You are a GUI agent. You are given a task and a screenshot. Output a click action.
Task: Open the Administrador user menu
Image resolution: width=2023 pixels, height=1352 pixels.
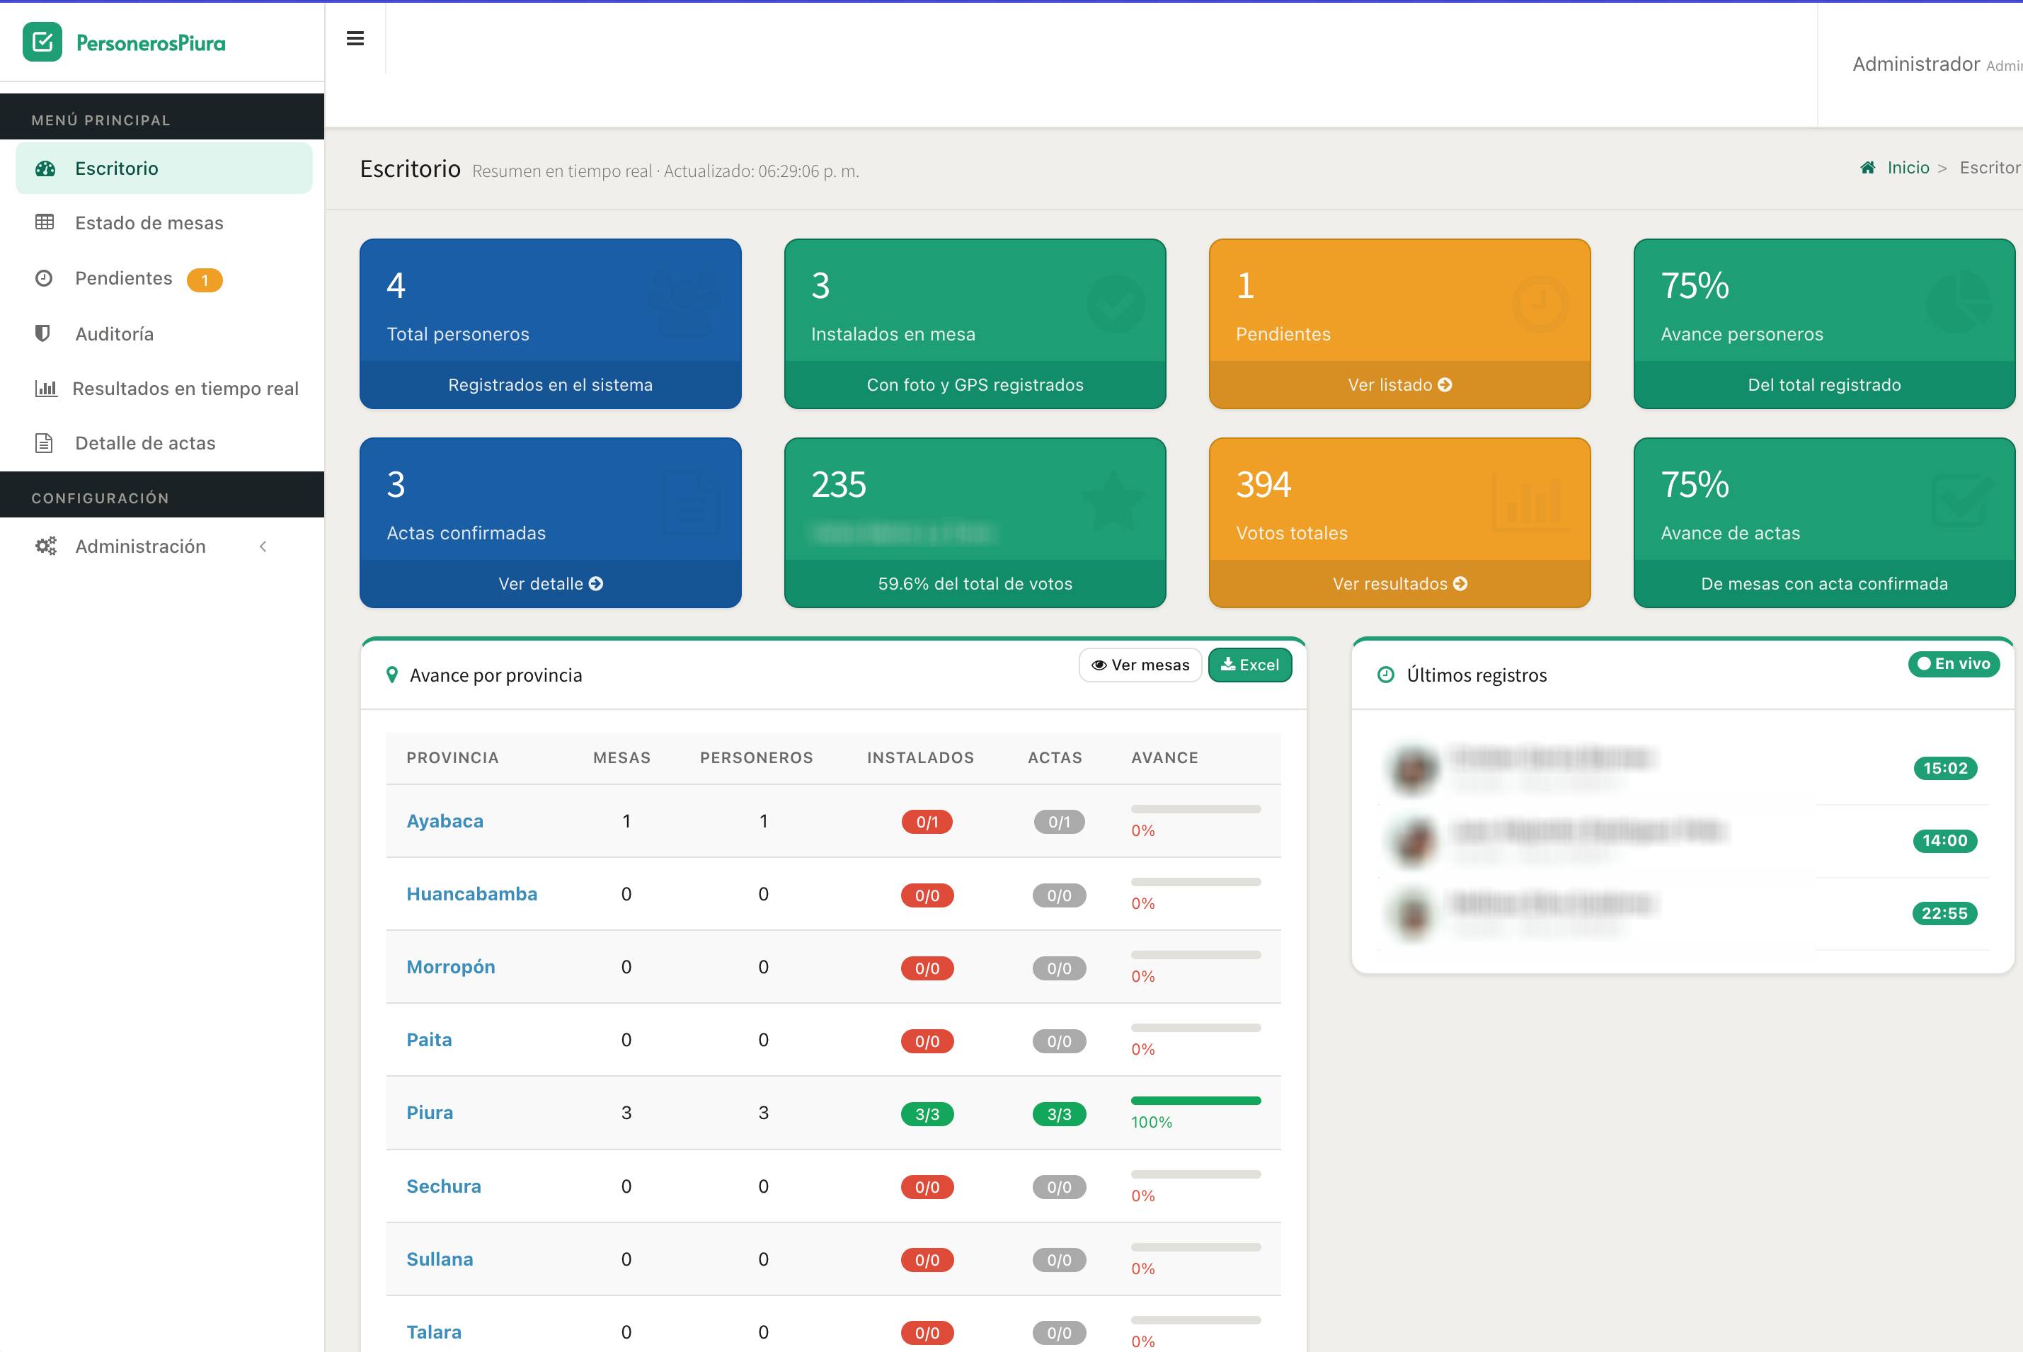point(1937,64)
